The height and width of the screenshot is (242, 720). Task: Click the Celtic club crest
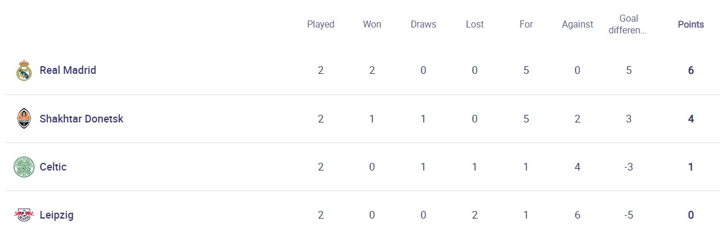coord(24,167)
